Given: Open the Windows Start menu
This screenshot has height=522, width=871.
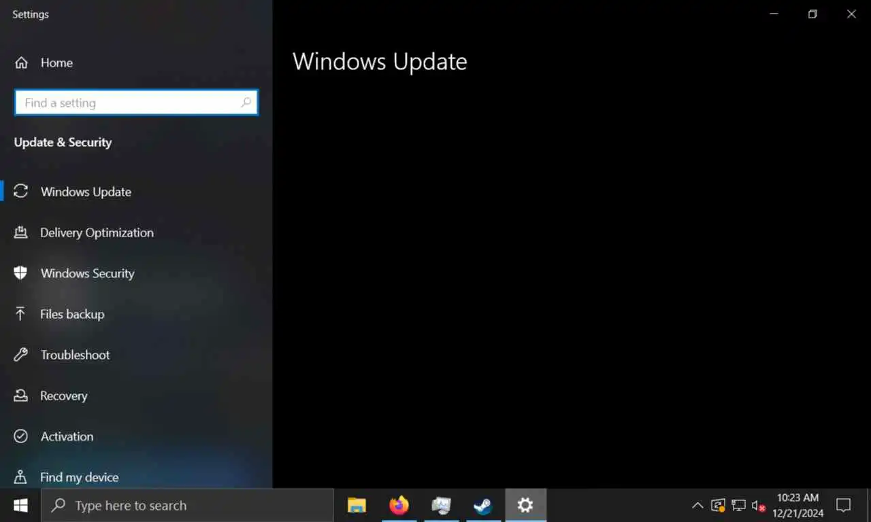Looking at the screenshot, I should point(20,506).
